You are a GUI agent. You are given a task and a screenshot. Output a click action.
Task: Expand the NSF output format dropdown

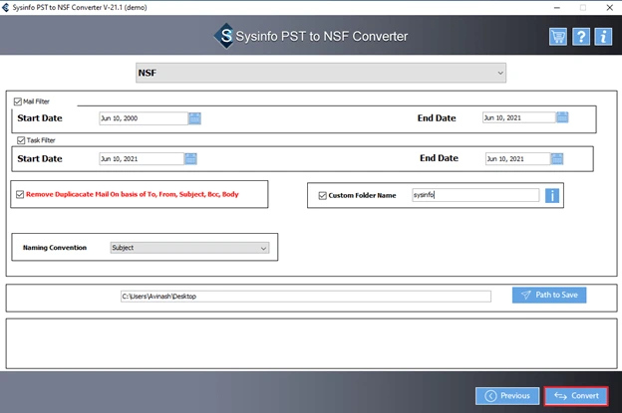321,73
